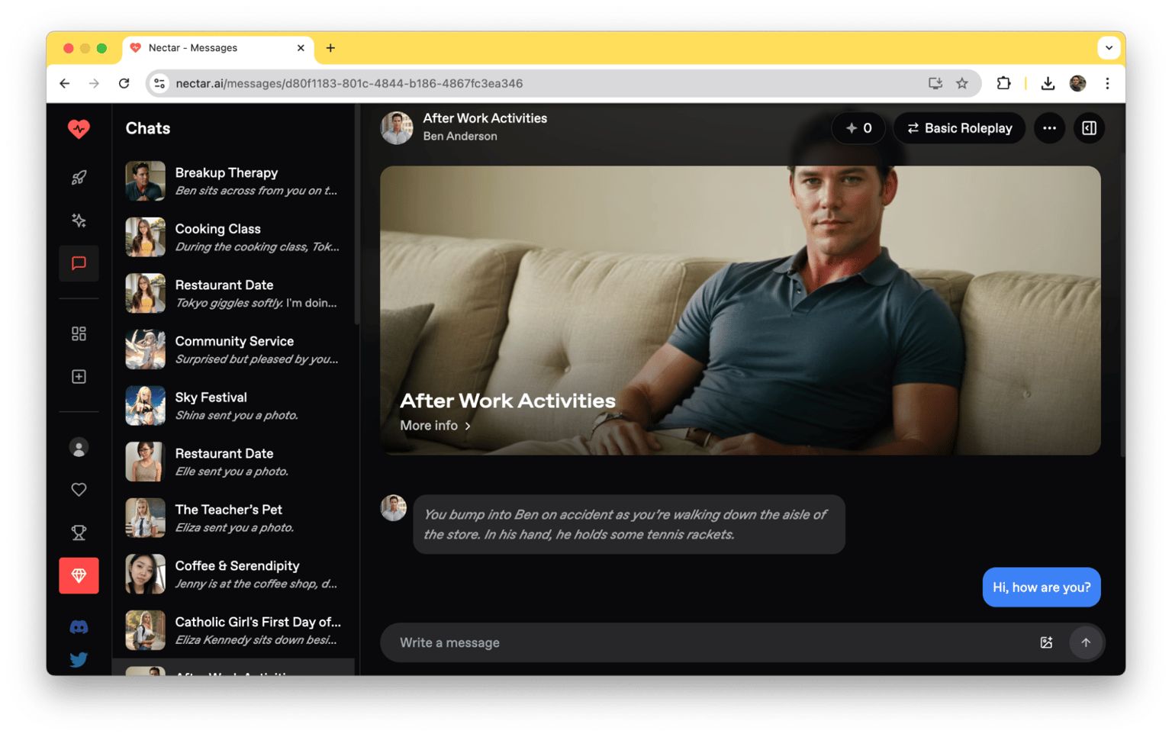Open the rocket explore icon in sidebar

click(x=79, y=178)
